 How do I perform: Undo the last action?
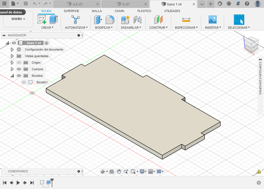pyautogui.click(x=35, y=4)
